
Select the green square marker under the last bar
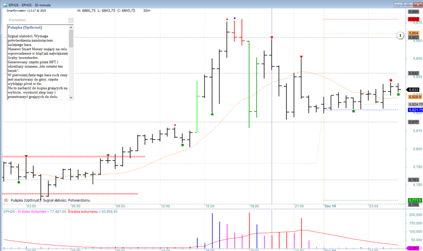tap(398, 94)
